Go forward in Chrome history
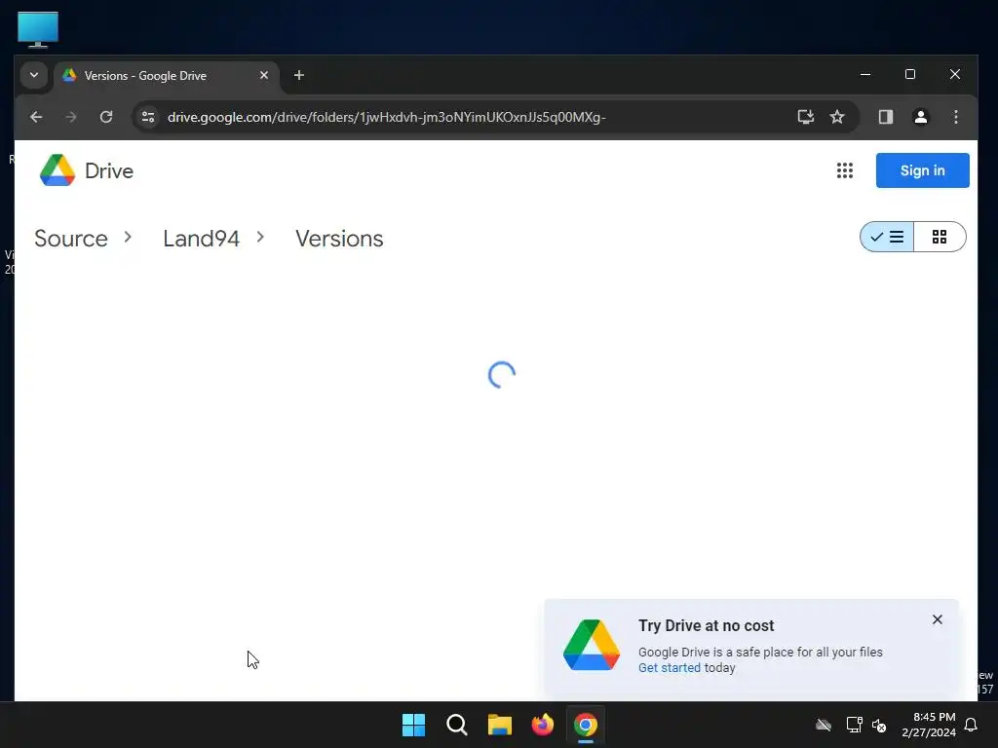 click(x=71, y=117)
